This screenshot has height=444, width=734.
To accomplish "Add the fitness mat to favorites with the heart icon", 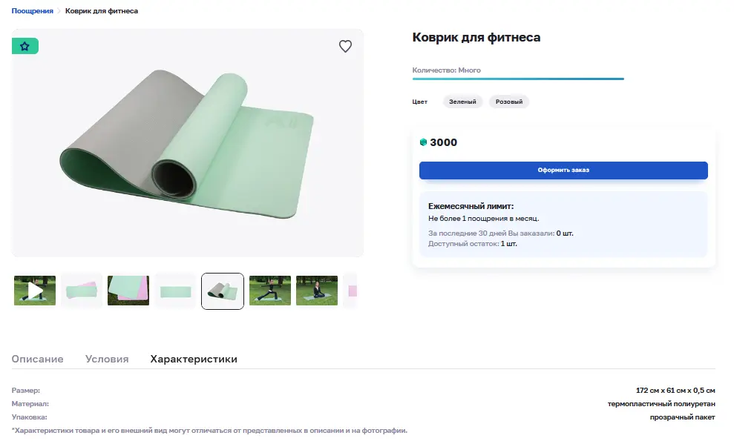I will point(345,46).
